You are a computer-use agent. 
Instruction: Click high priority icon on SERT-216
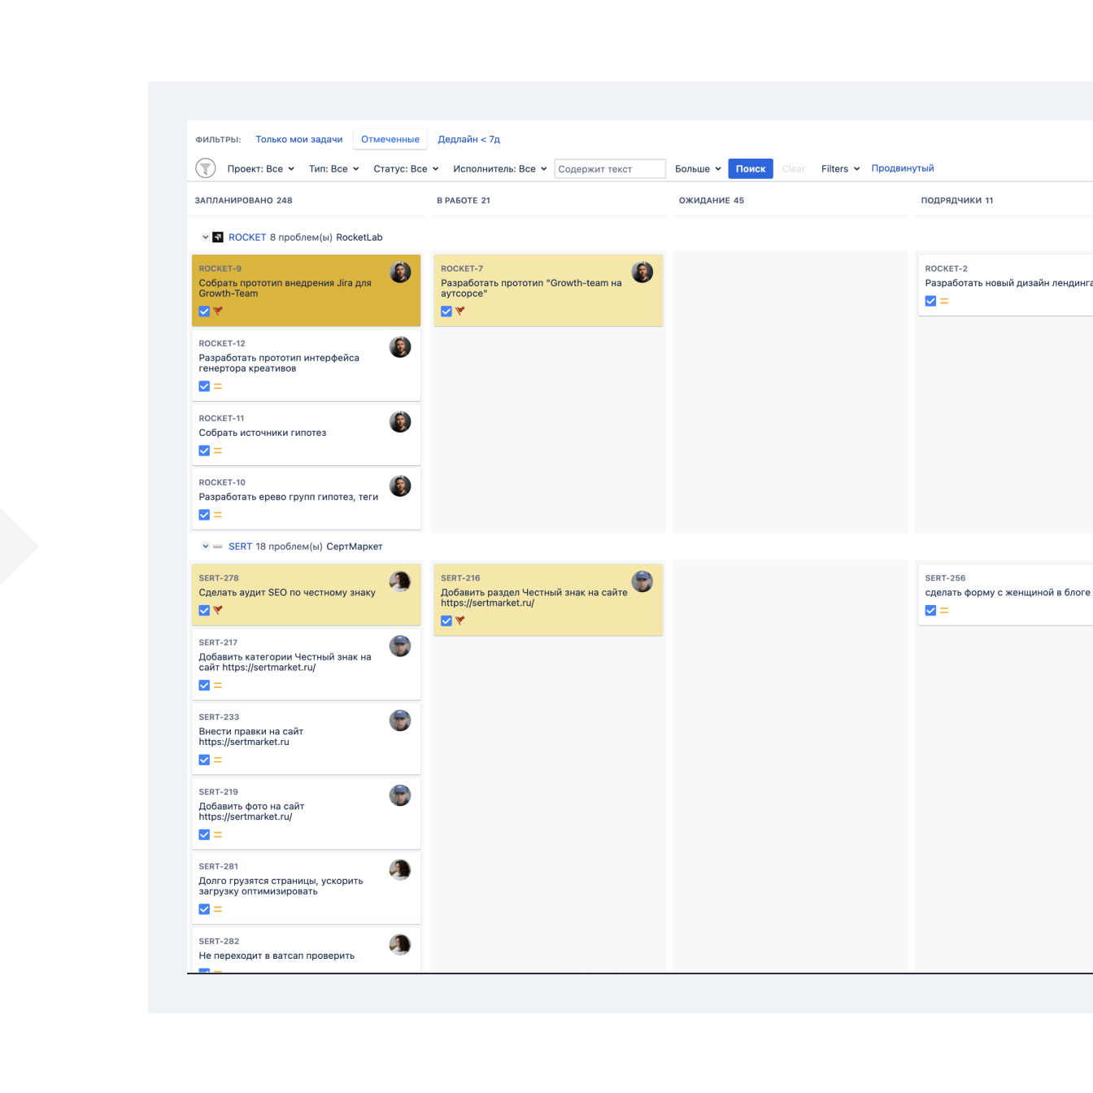click(460, 621)
